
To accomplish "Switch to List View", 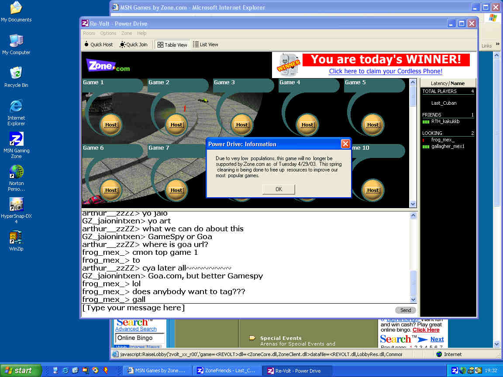I will pos(206,45).
